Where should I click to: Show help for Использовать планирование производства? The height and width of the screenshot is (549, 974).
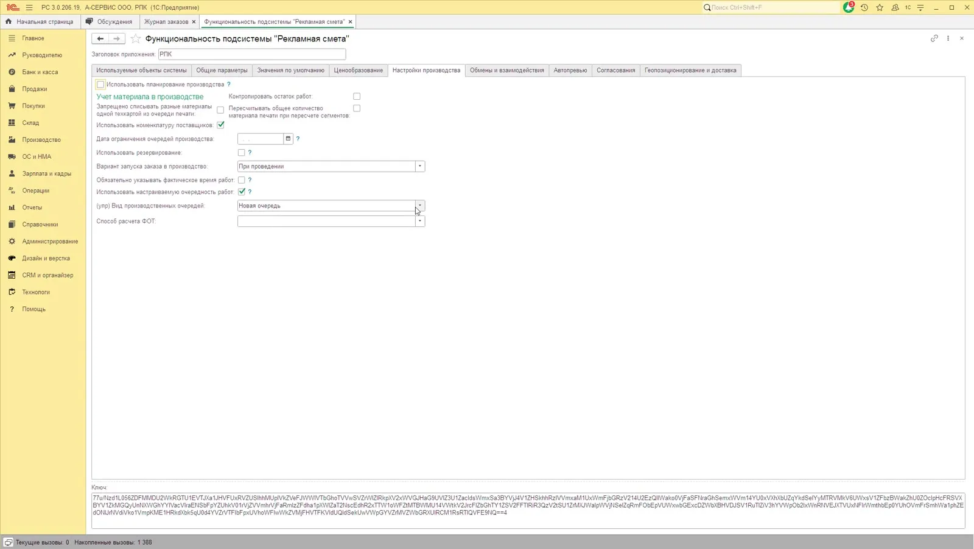click(229, 85)
